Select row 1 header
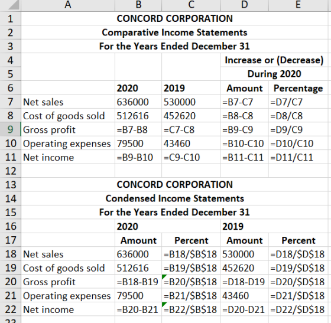 (x=11, y=18)
